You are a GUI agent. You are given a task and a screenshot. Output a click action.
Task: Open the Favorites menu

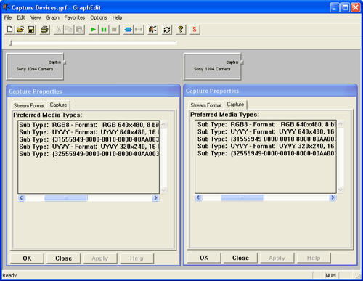pos(75,17)
